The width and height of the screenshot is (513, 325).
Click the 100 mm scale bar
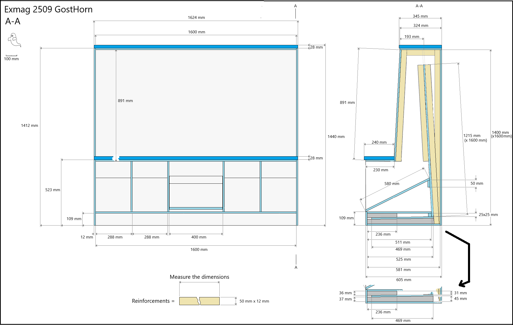click(11, 55)
